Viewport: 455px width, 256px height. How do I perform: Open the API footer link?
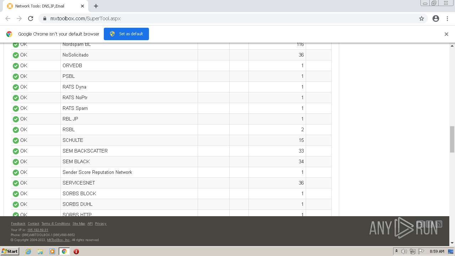pyautogui.click(x=90, y=224)
